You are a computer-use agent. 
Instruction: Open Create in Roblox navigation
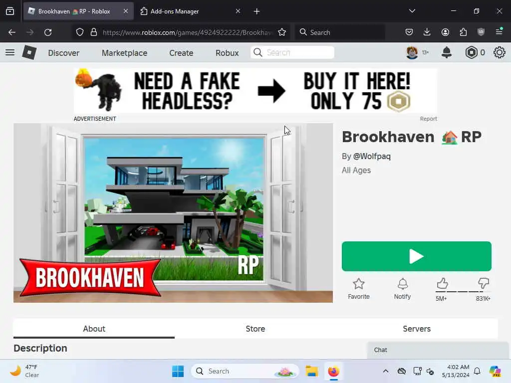(x=181, y=53)
